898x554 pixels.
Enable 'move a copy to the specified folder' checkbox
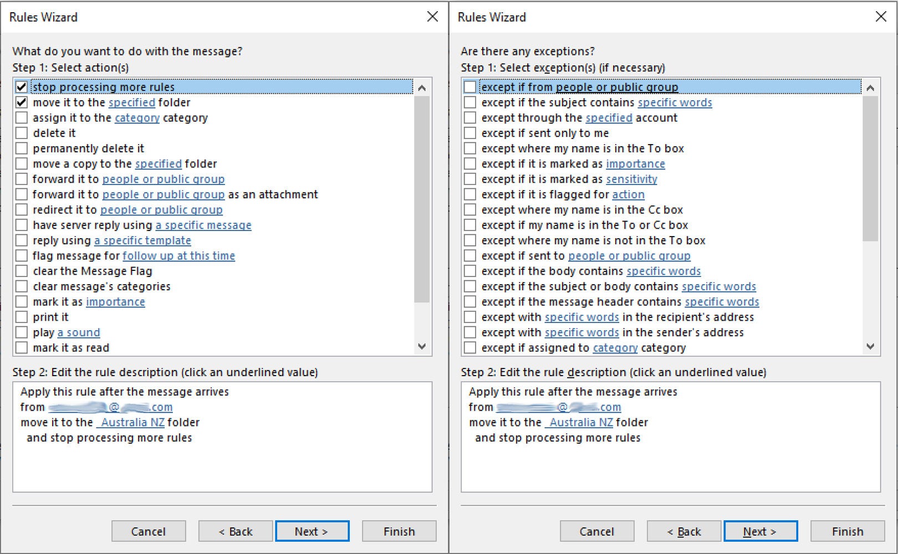(22, 164)
